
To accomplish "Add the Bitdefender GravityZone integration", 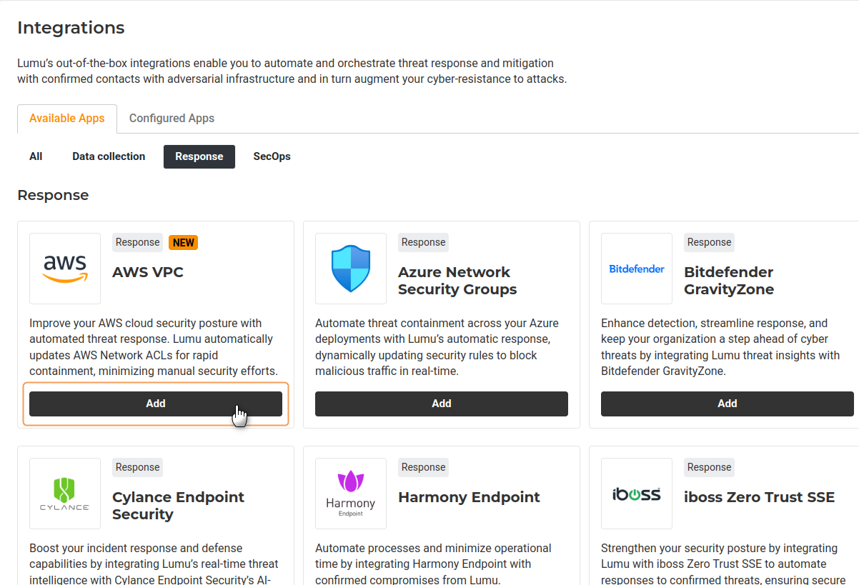I will point(727,404).
